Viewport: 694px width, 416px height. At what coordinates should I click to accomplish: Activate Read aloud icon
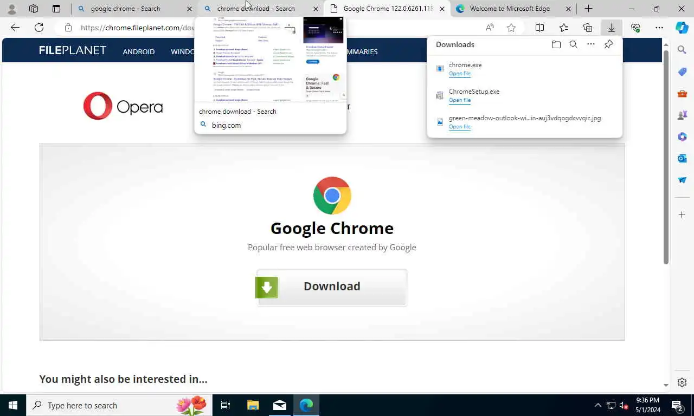(490, 28)
